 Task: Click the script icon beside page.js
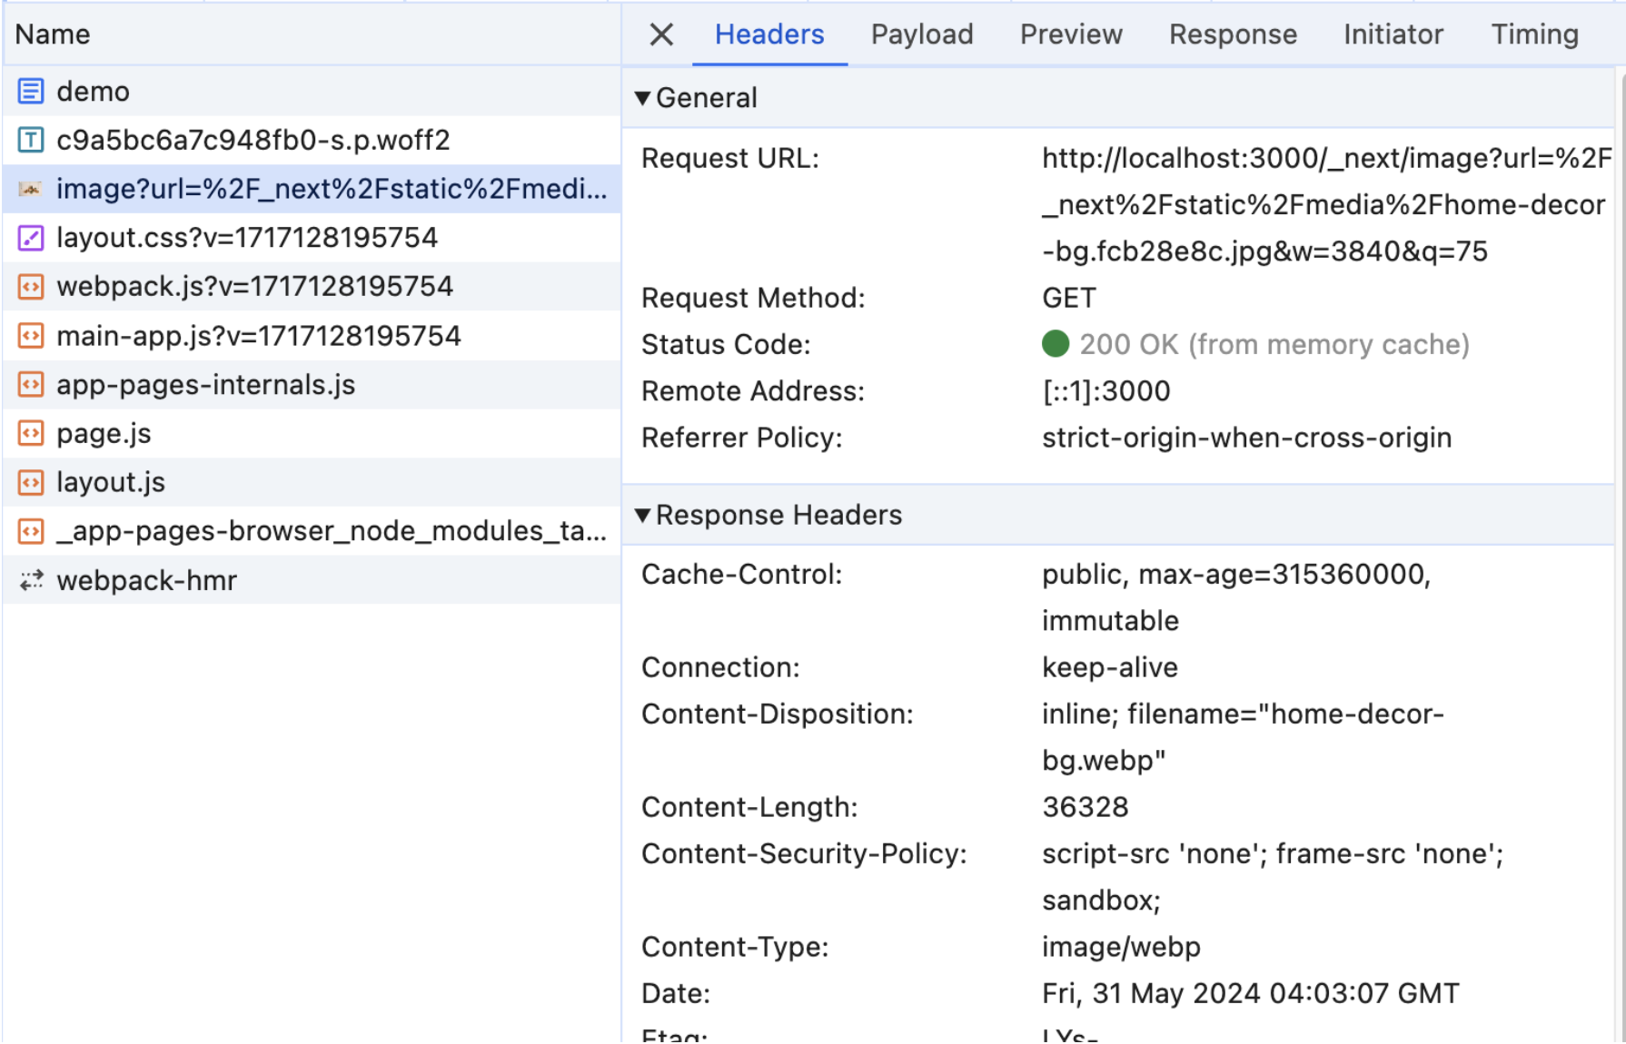click(x=31, y=434)
